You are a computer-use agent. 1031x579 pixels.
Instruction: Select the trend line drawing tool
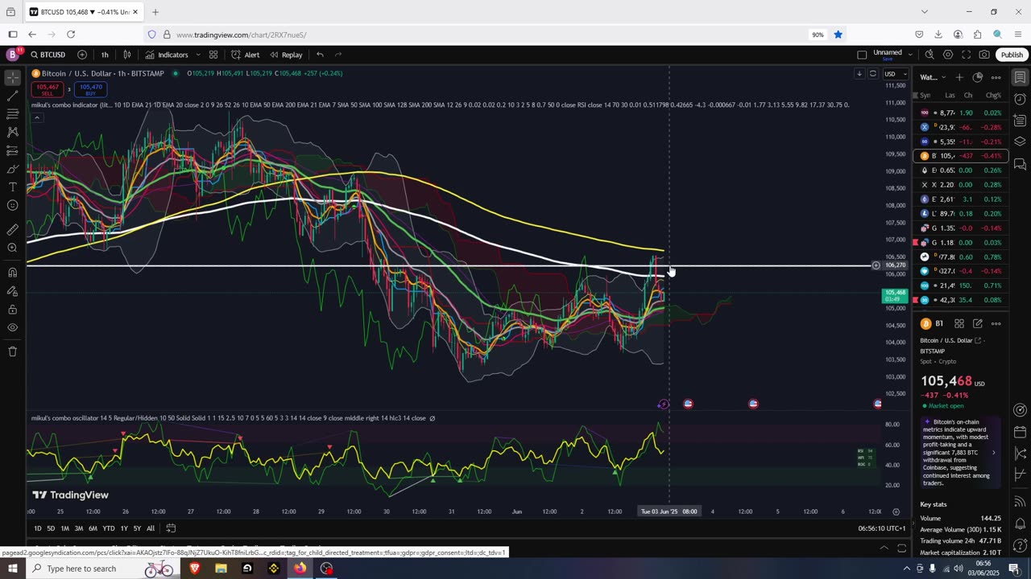tap(13, 96)
